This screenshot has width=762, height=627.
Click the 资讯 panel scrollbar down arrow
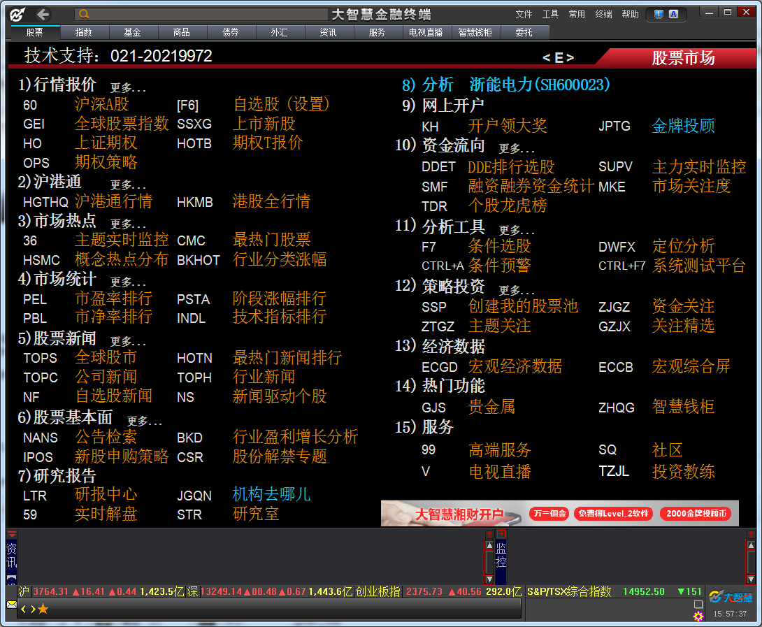[489, 579]
